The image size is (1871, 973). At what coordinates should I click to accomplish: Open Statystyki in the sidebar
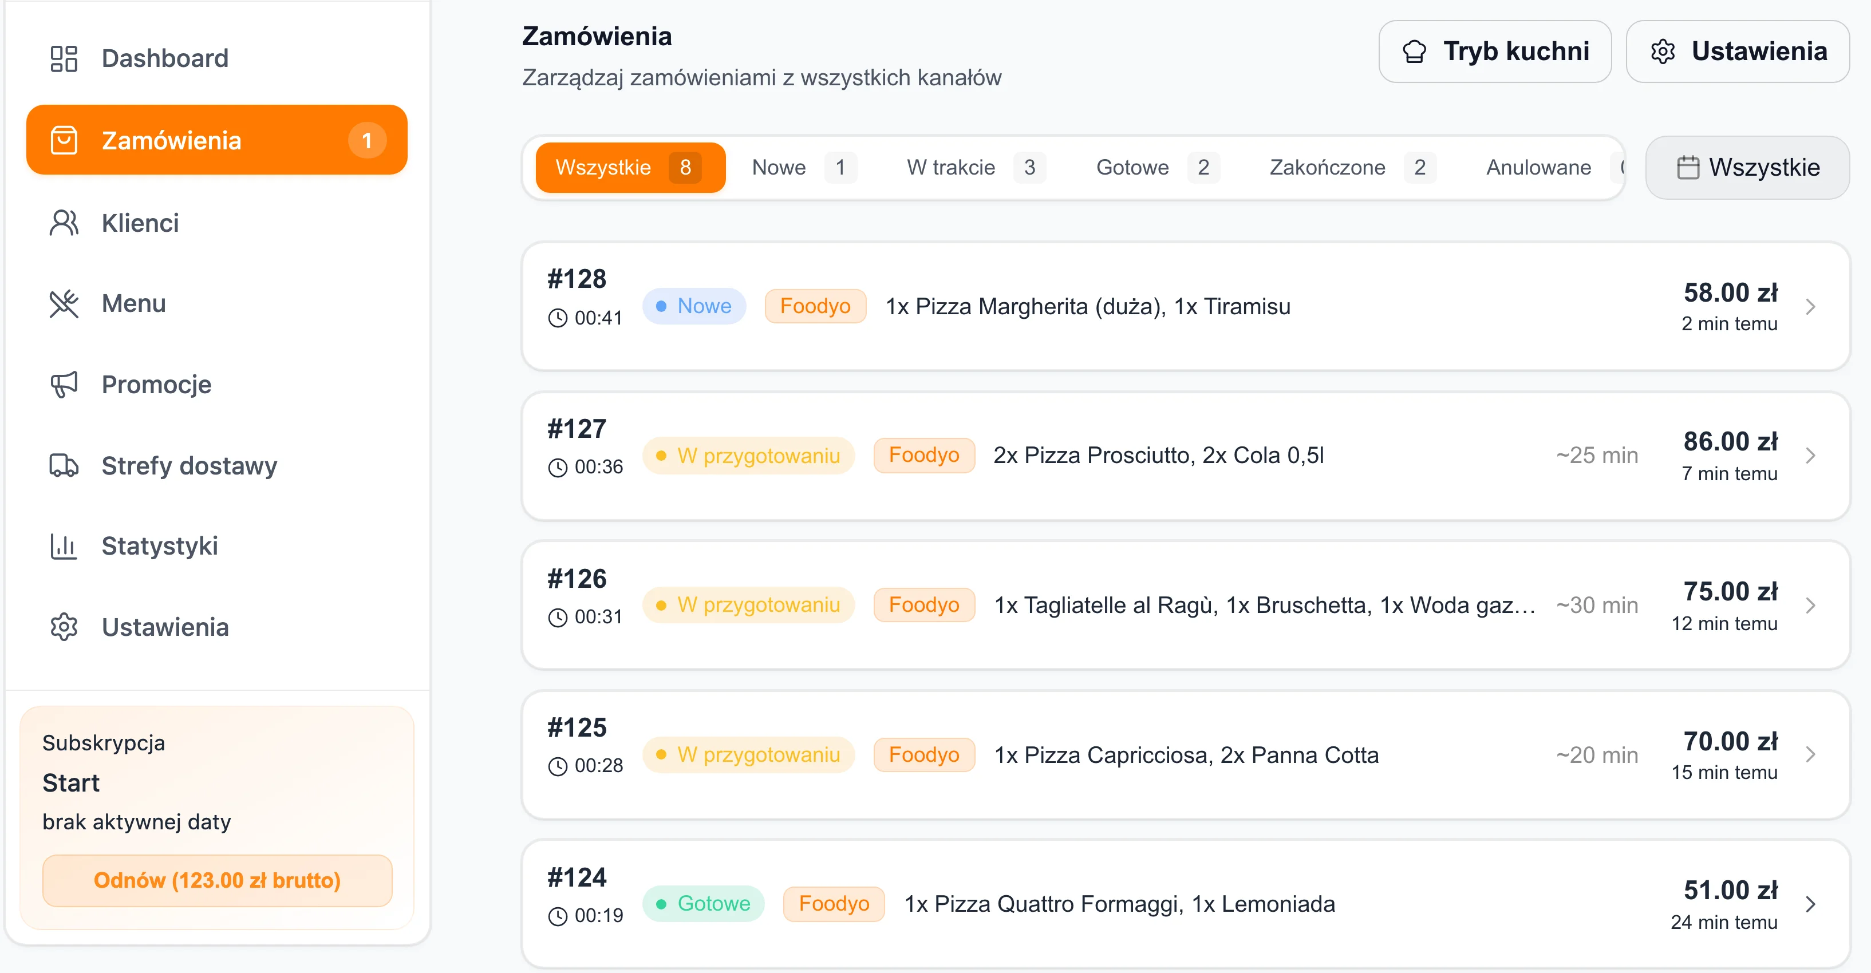[216, 546]
